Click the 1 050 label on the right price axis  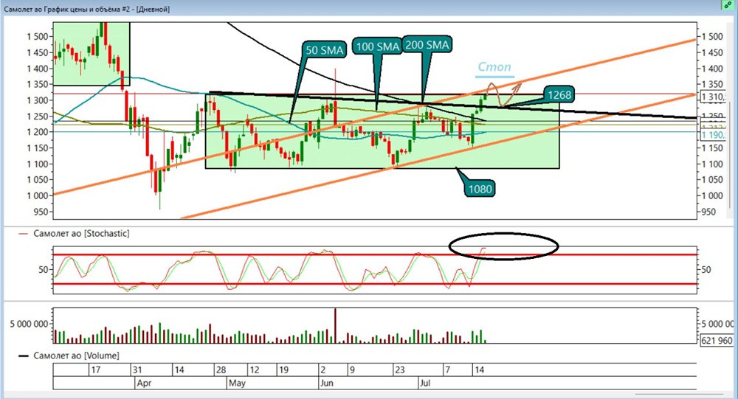tap(712, 180)
